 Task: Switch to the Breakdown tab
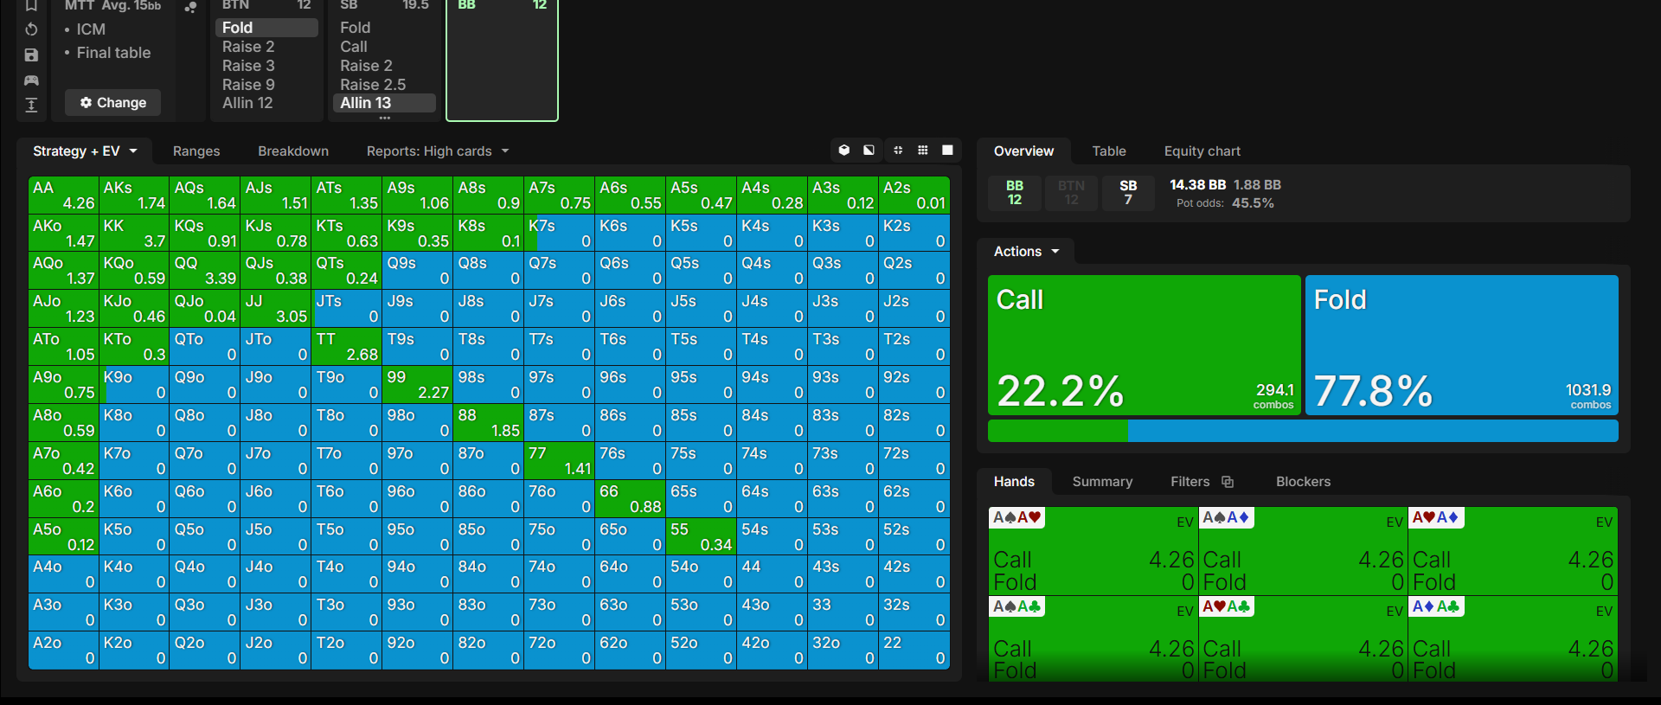293,151
